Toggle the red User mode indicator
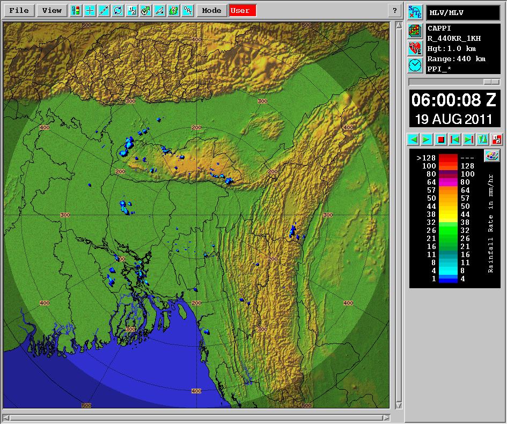This screenshot has height=424, width=507. [242, 10]
